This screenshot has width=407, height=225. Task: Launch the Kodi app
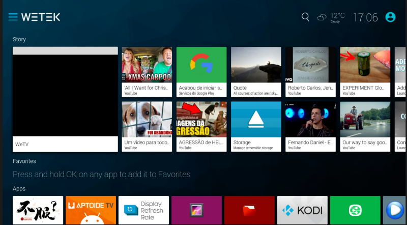[302, 210]
